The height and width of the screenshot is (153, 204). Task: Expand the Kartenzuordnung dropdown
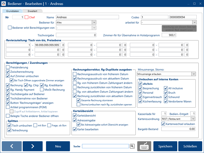pyautogui.click(x=194, y=118)
